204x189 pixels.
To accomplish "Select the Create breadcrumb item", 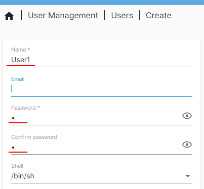I will coord(158,16).
